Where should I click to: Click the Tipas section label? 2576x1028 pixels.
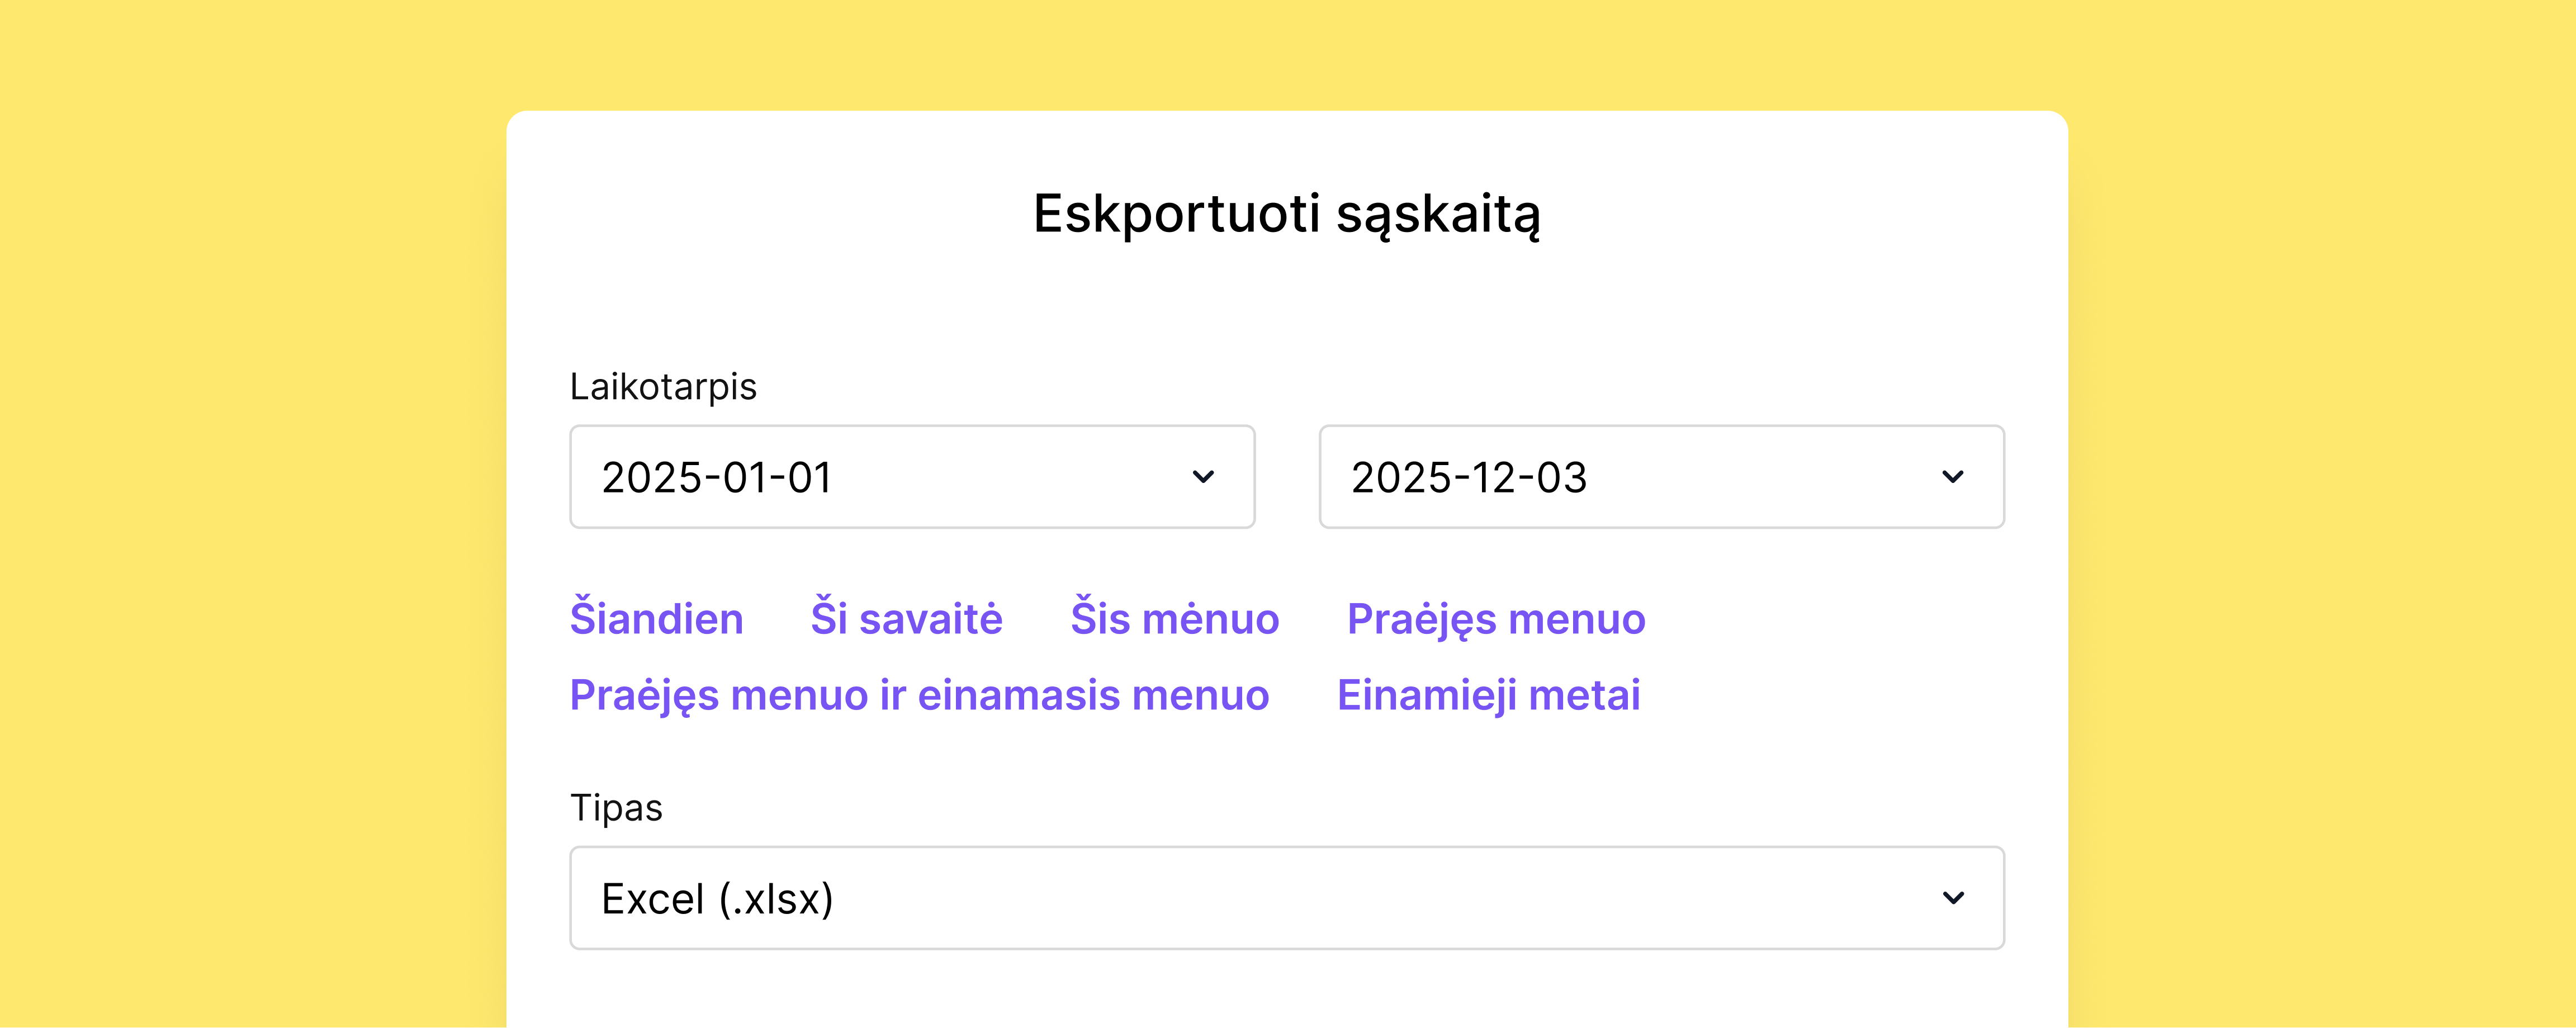tap(616, 807)
